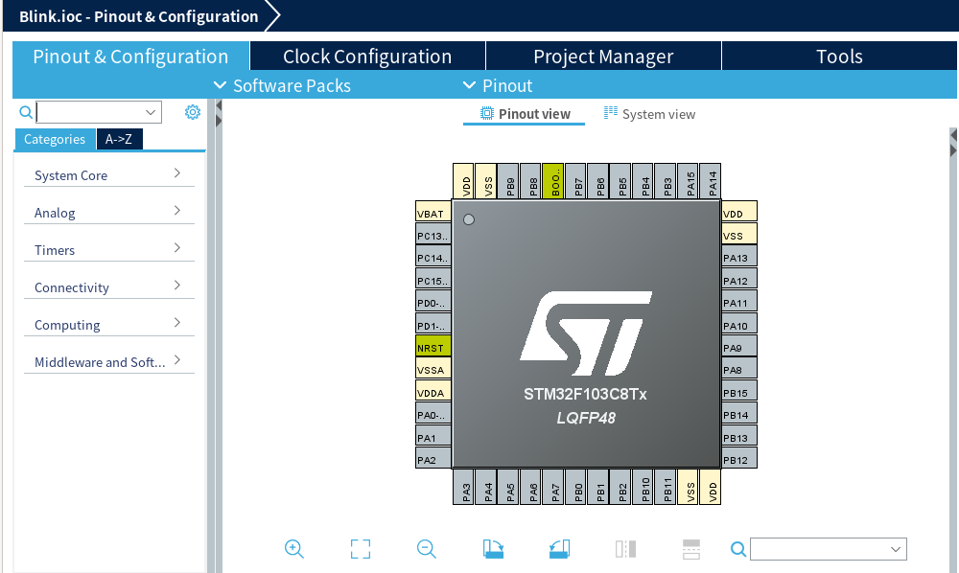Expand the Analog category
959x573 pixels.
click(109, 213)
